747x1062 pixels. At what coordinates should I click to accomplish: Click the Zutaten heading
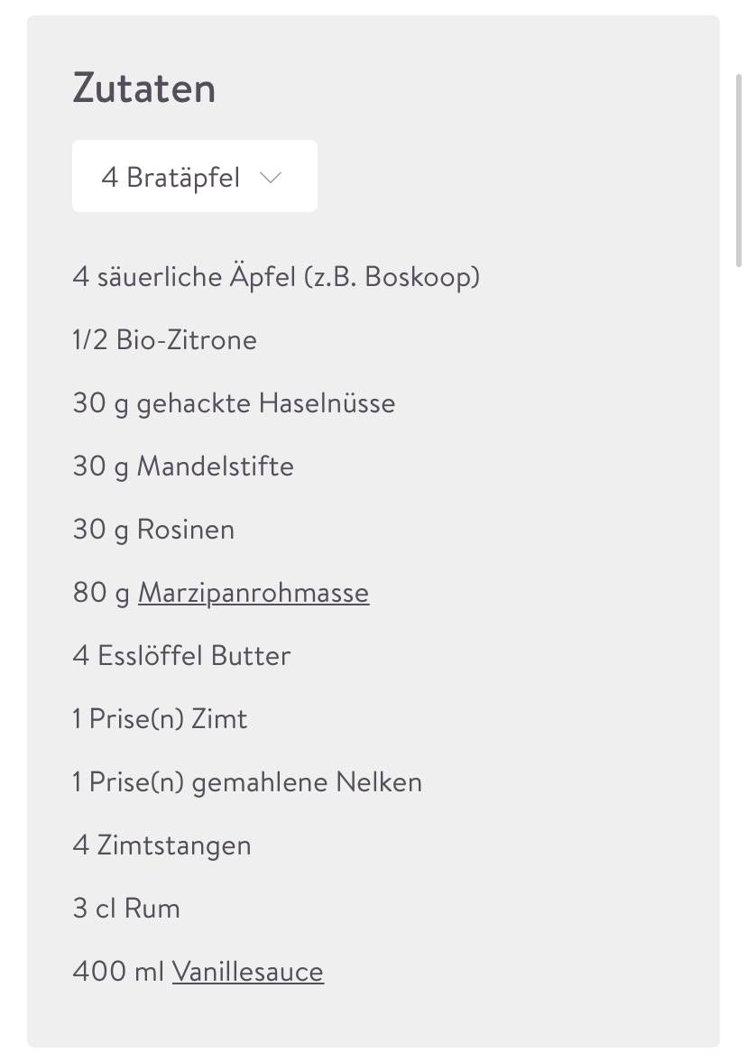click(x=144, y=88)
